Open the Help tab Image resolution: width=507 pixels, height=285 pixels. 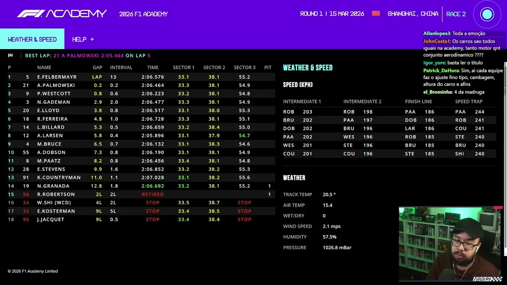[x=83, y=39]
